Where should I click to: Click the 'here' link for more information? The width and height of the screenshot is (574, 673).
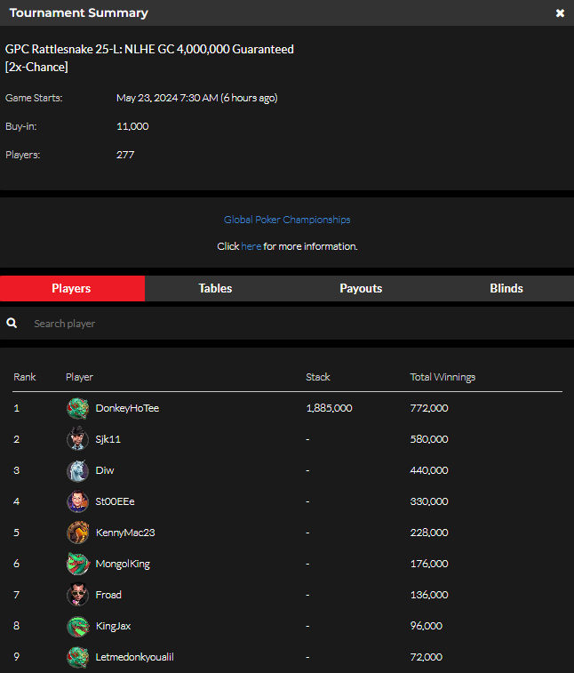click(x=251, y=246)
